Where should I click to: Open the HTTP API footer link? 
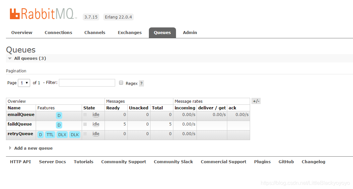pos(21,162)
